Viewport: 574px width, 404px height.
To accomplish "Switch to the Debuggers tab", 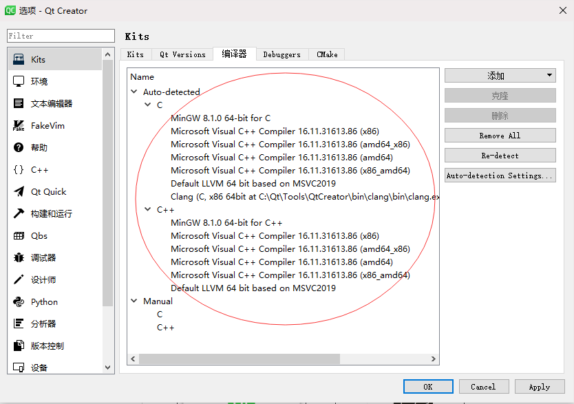I will point(282,54).
